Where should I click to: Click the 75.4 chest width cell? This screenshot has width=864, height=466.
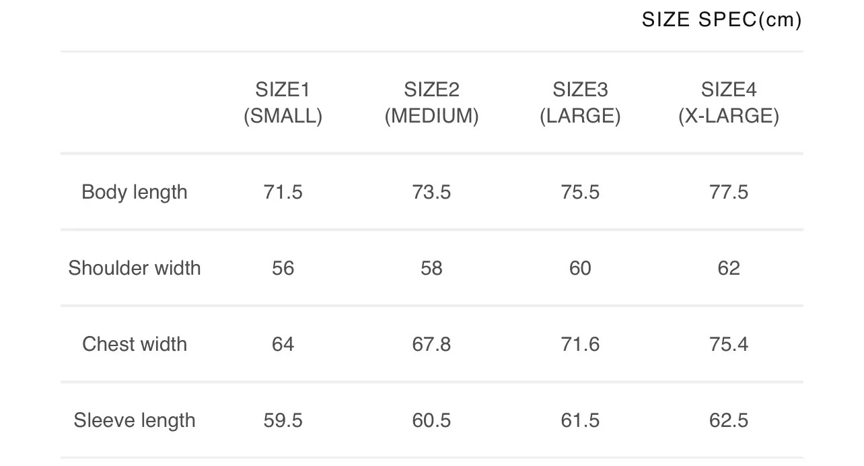pyautogui.click(x=729, y=344)
